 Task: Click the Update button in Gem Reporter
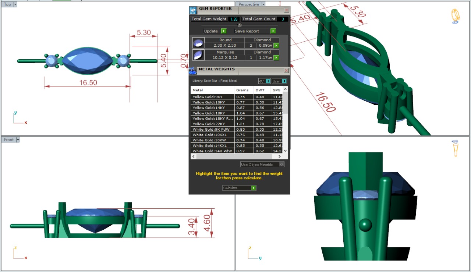[215, 31]
